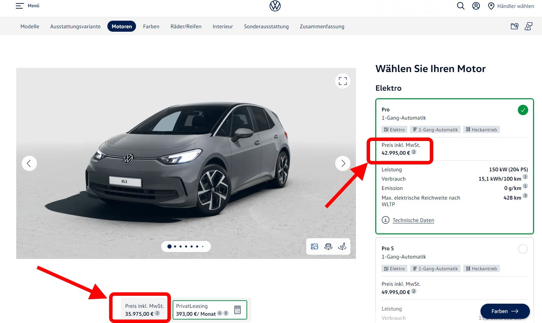Click the green checkmark on the Pro motor
Screen dimensions: 542x323
523,110
